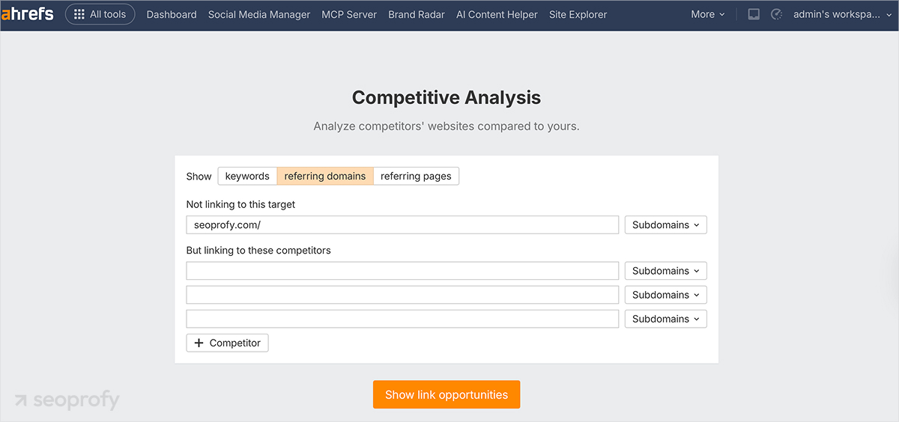Screen dimensions: 899x422
Task: Open the notifications inbox icon
Action: coord(754,14)
